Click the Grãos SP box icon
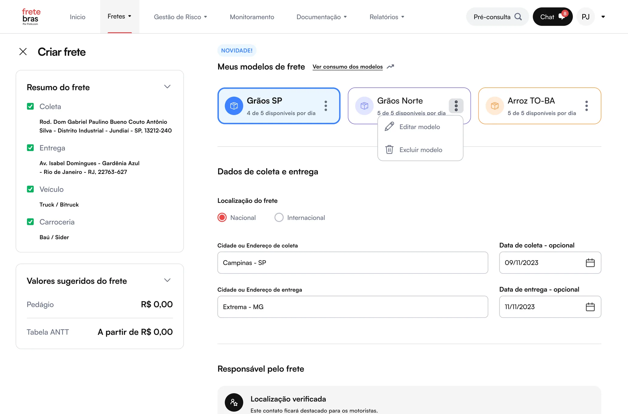628x414 pixels. tap(234, 106)
